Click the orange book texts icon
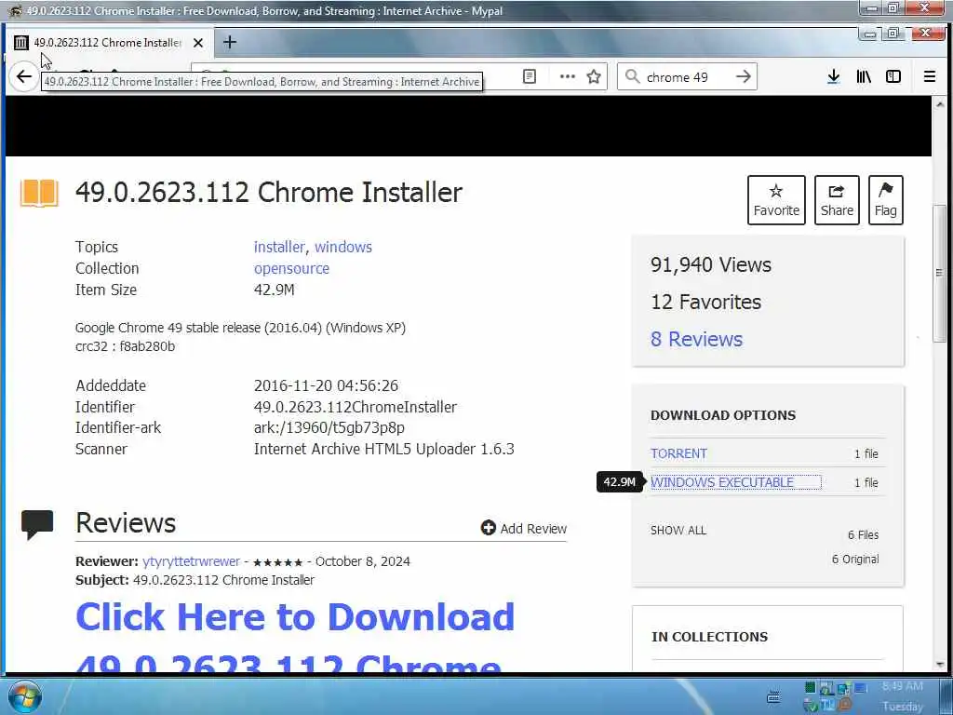Screen dimensions: 953x715 coord(39,194)
